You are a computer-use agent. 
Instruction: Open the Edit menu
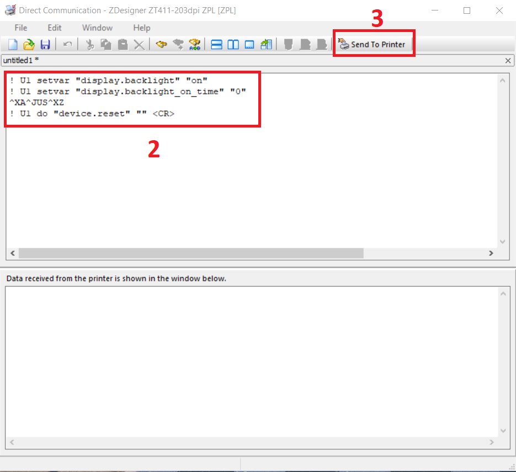point(55,28)
